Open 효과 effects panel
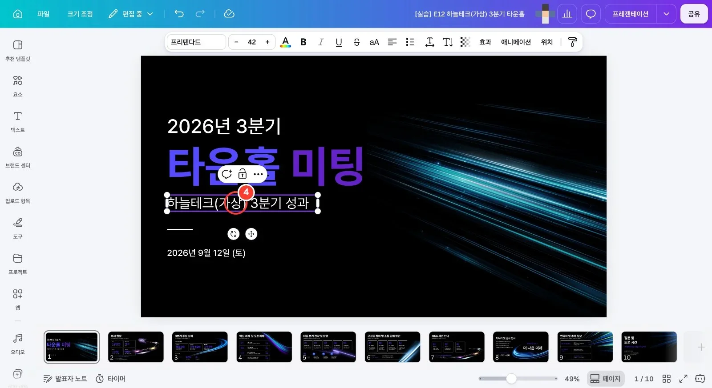Screen dimensions: 712x388 click(485, 42)
